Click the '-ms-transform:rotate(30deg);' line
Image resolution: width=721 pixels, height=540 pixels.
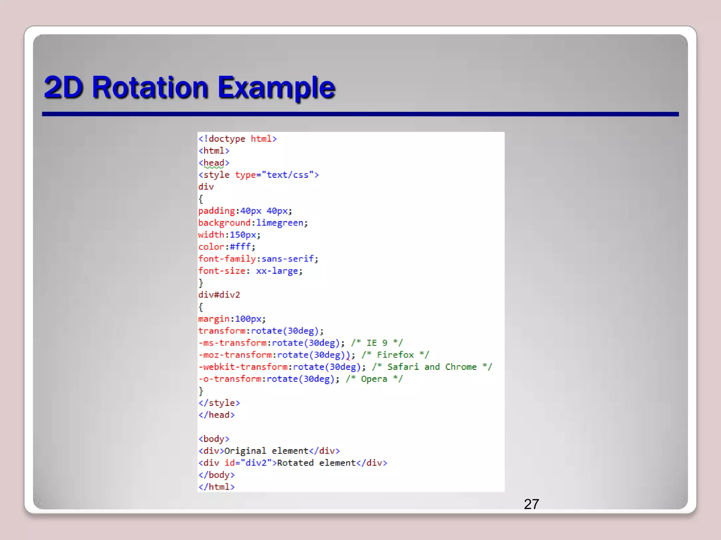271,343
